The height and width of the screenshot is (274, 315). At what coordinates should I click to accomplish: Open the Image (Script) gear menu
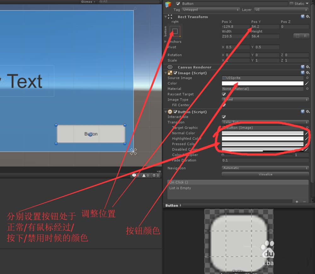point(307,73)
